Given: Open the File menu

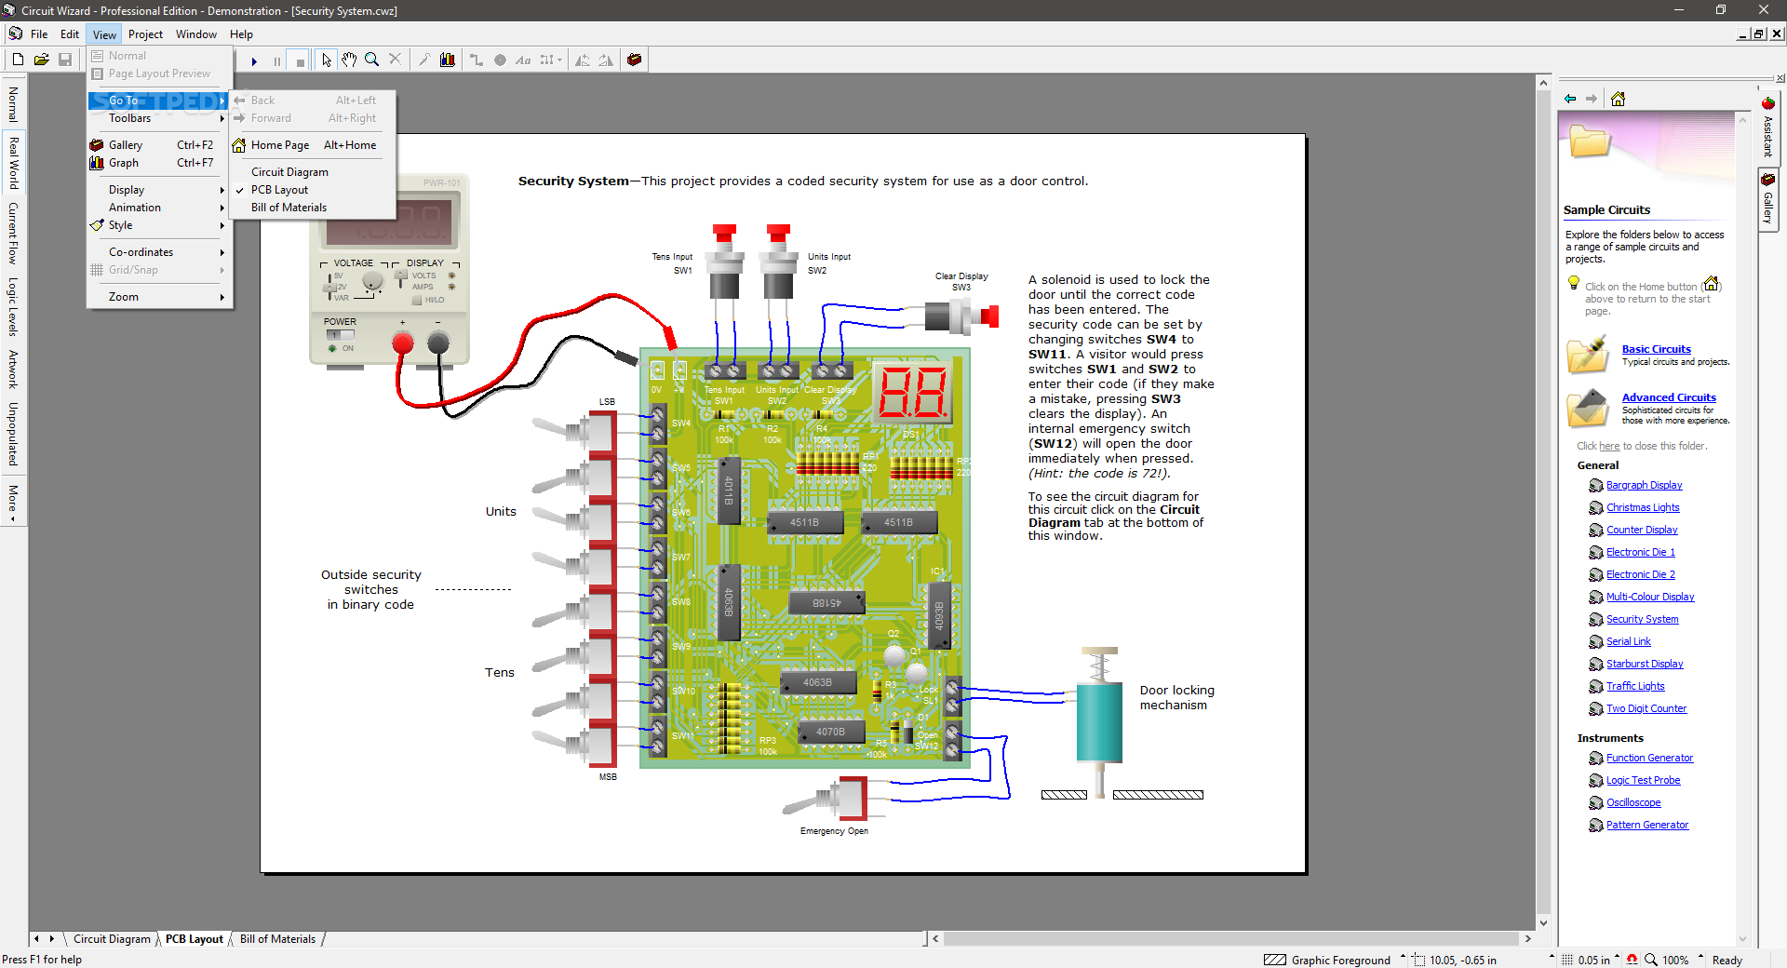Looking at the screenshot, I should 39,34.
